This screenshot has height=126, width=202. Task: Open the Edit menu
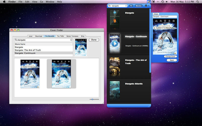27,2
